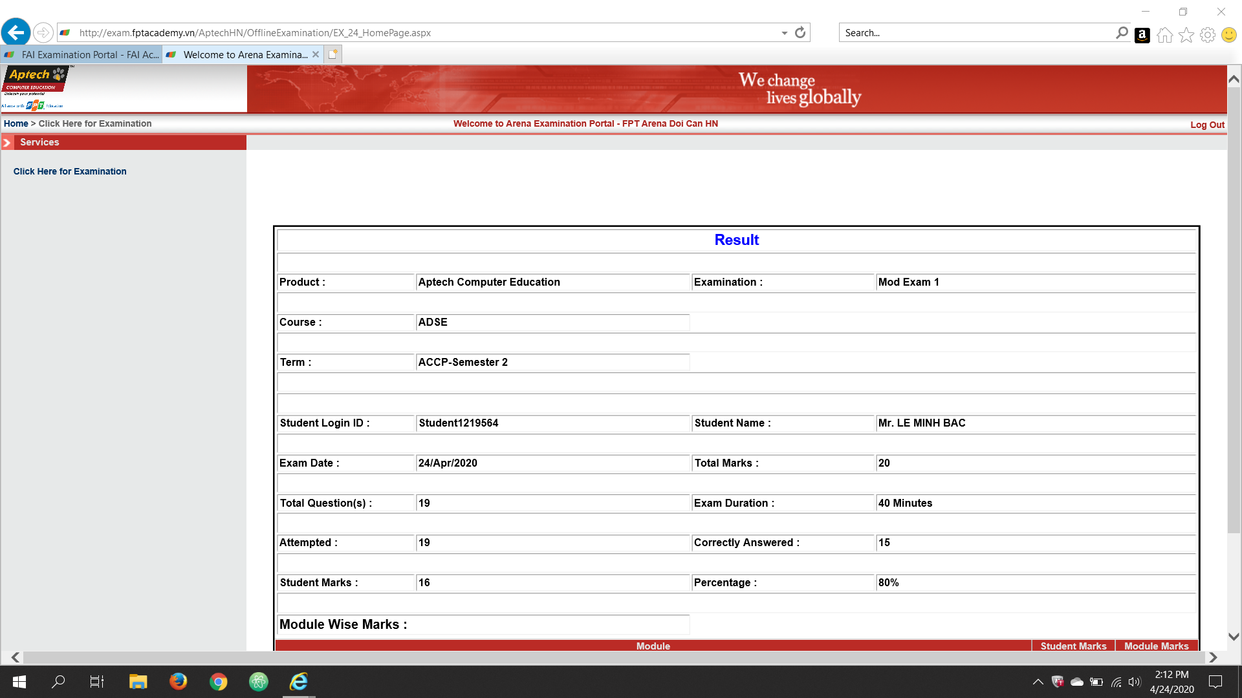Switch to FAI Examination Portal tab
This screenshot has width=1242, height=698.
click(x=82, y=55)
